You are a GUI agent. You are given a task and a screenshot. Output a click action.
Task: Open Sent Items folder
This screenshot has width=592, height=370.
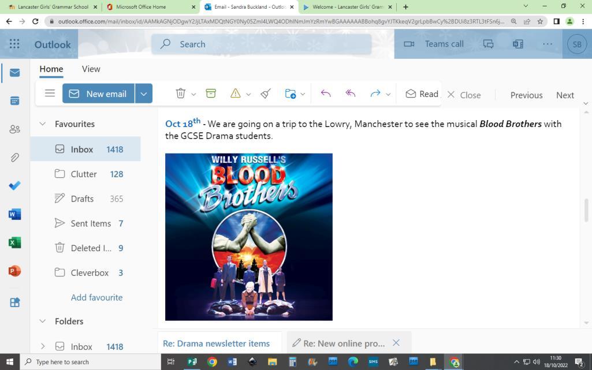pyautogui.click(x=85, y=223)
